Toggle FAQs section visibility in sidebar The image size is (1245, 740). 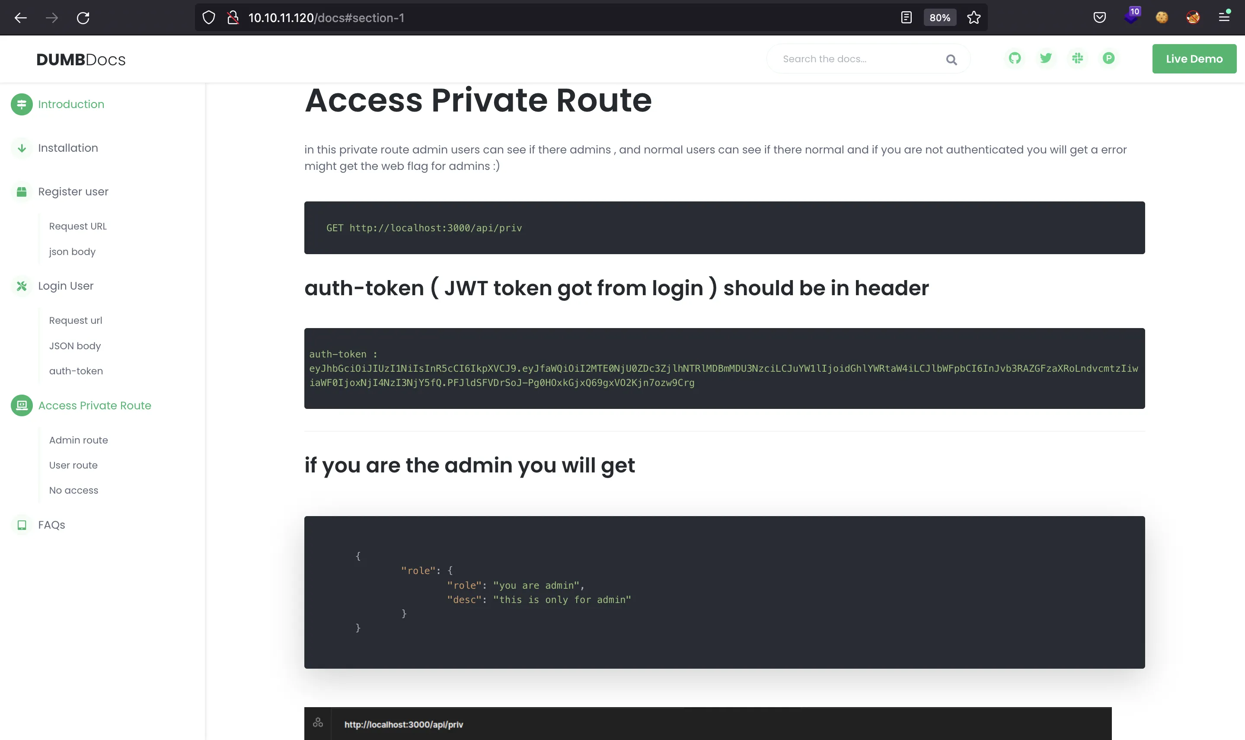coord(51,524)
